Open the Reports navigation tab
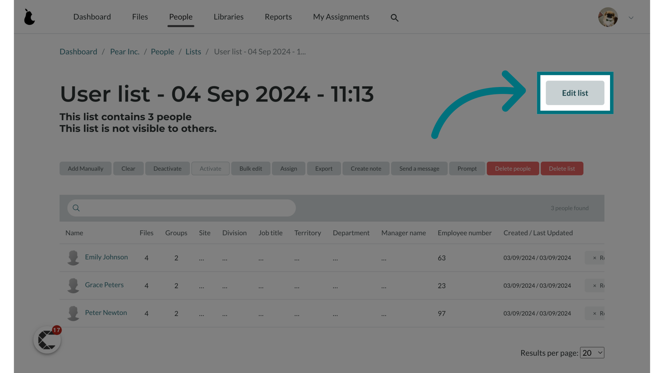The width and height of the screenshot is (664, 373). point(278,16)
